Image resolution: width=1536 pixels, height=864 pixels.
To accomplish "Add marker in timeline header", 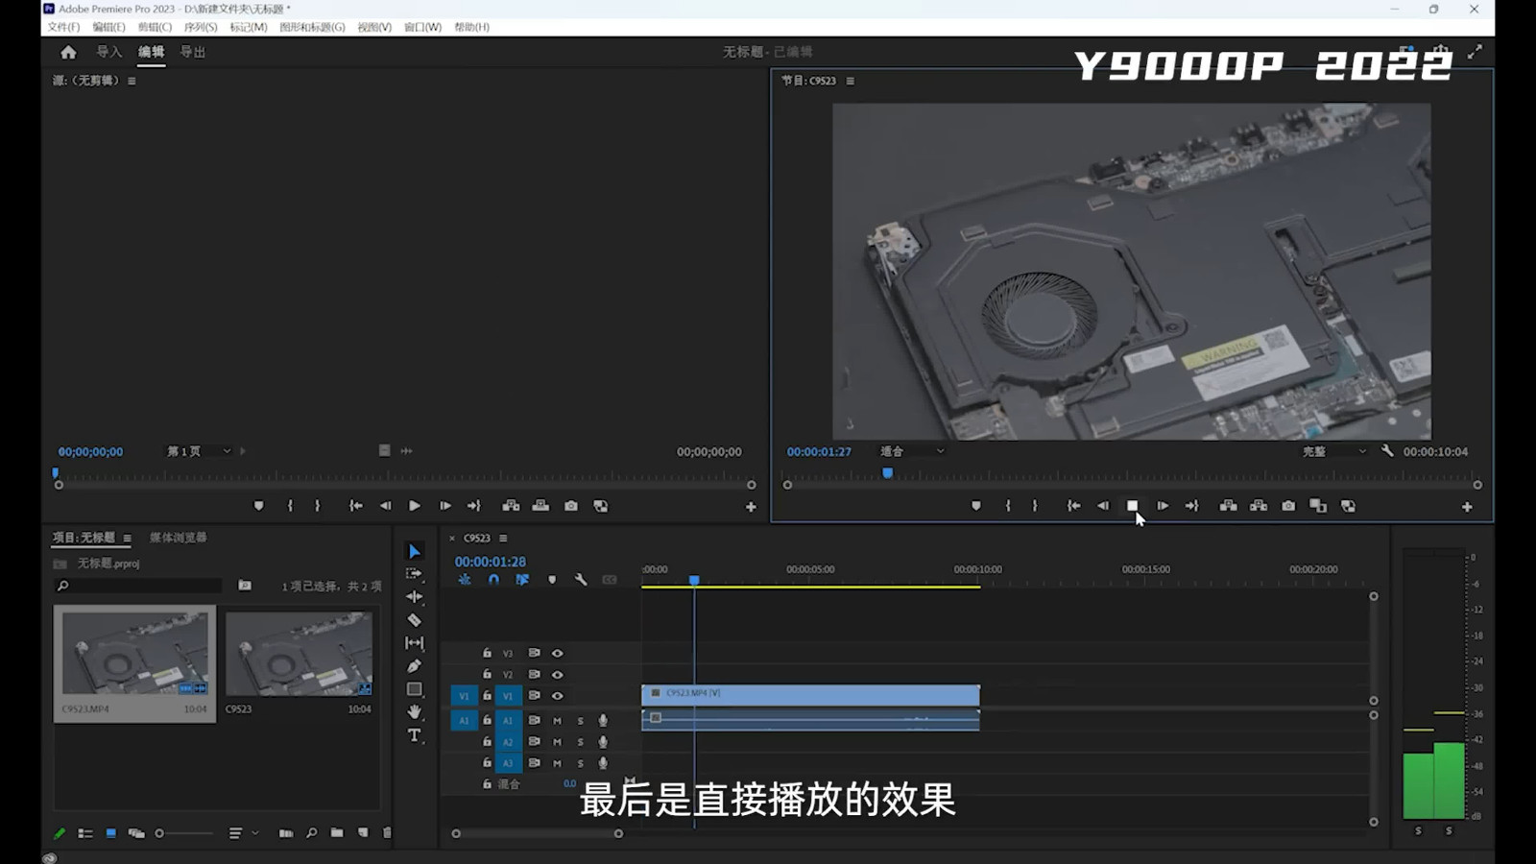I will [x=552, y=580].
